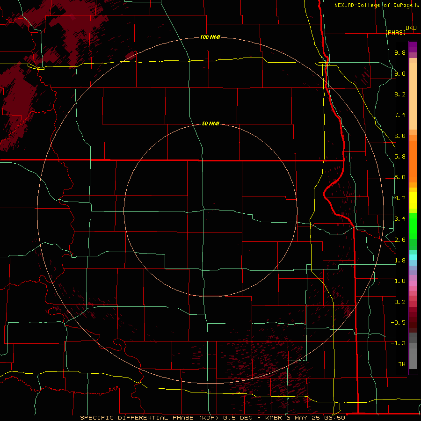The height and width of the screenshot is (421, 421).
Task: Select the 6.6 legend value
Action: (x=400, y=136)
